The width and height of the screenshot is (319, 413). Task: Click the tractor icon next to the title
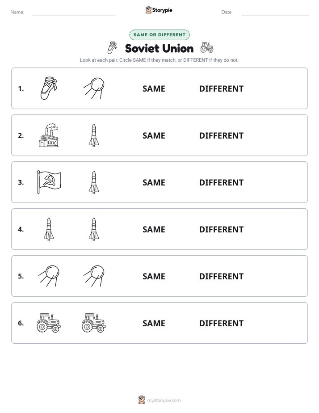(x=206, y=47)
